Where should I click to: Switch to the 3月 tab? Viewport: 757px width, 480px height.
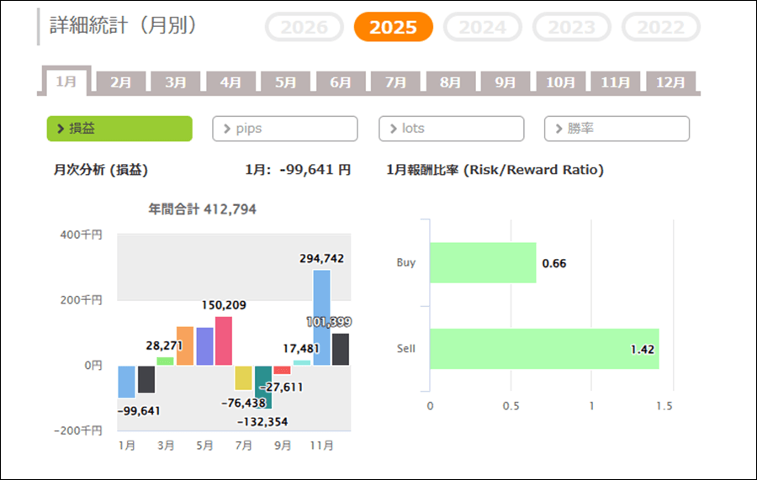(x=176, y=82)
